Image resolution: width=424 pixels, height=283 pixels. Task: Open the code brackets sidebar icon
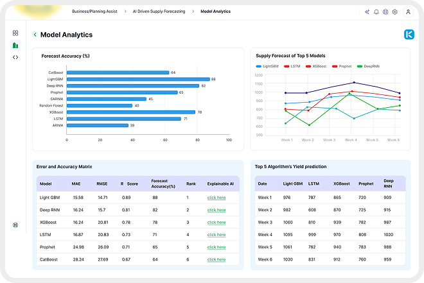pos(15,57)
